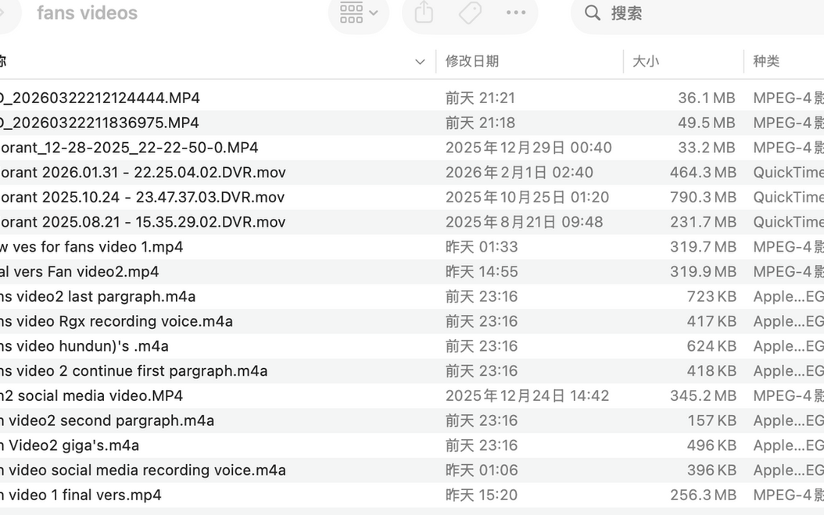Click the Tags icon in toolbar
The width and height of the screenshot is (824, 515).
coord(470,13)
